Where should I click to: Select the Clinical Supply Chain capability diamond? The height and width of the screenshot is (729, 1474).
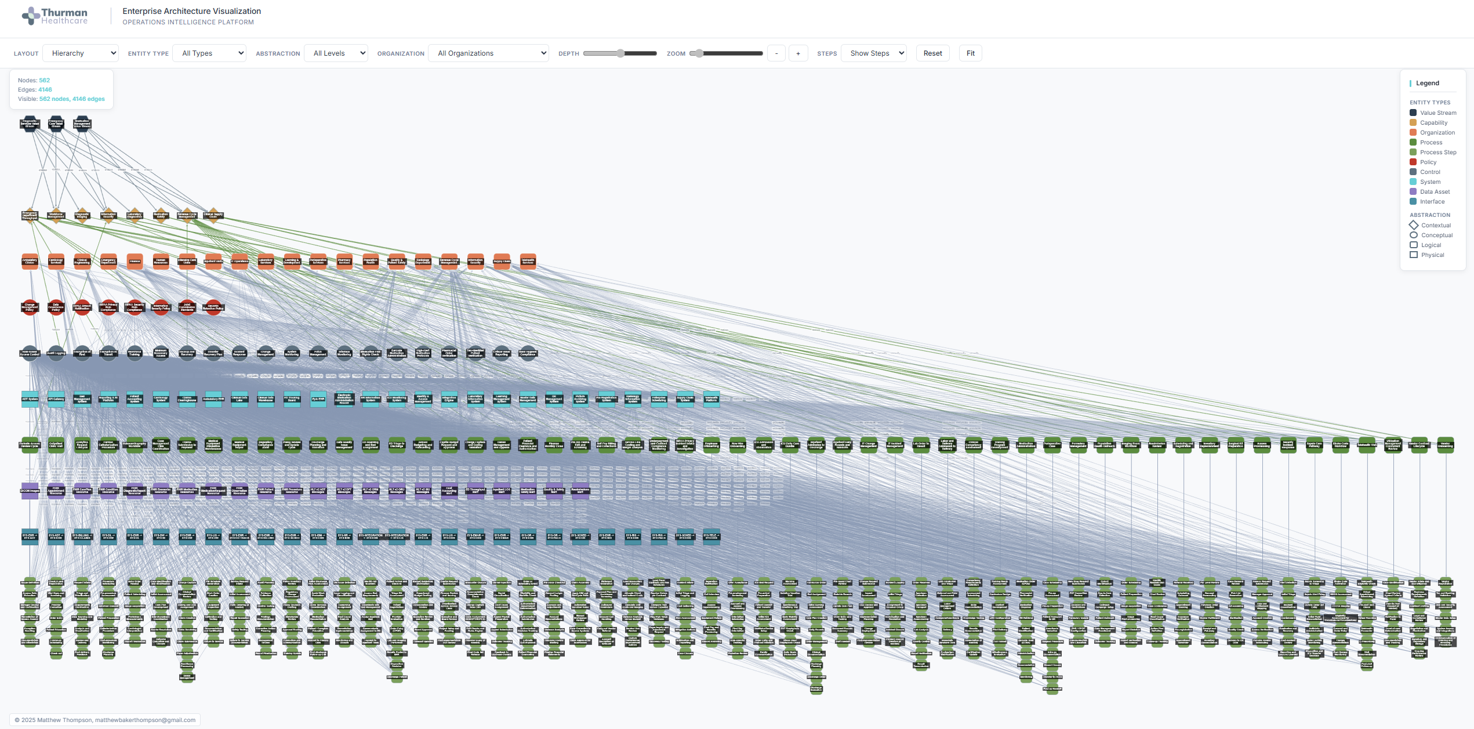tap(213, 215)
